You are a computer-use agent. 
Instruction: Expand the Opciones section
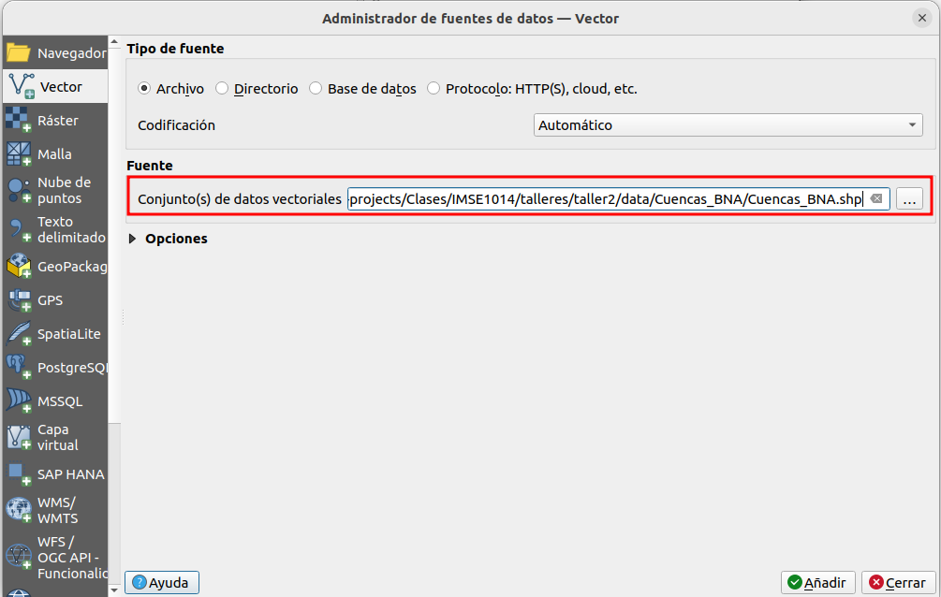pyautogui.click(x=134, y=239)
